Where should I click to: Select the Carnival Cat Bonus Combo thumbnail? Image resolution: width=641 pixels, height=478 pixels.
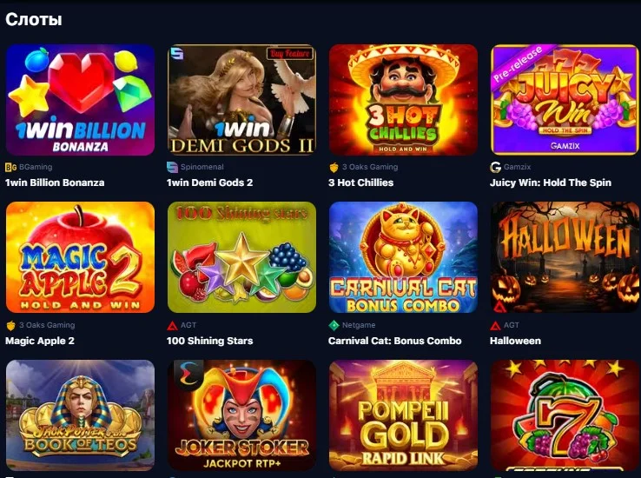[403, 257]
